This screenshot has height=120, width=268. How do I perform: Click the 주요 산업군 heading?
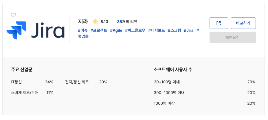pyautogui.click(x=21, y=70)
